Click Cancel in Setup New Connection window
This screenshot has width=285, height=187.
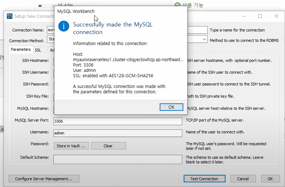pyautogui.click(x=243, y=179)
